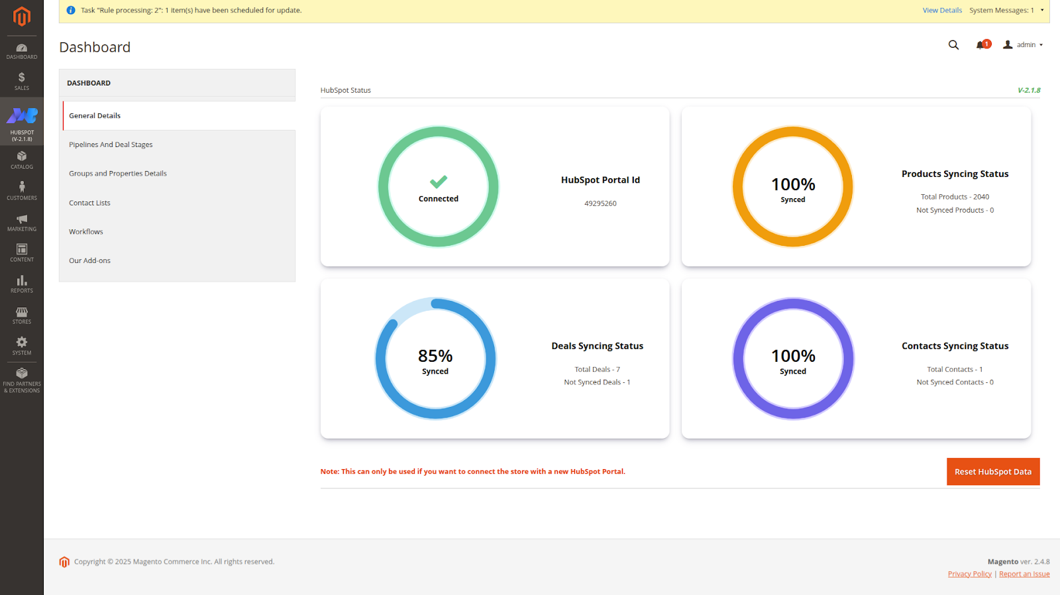Click the Deals Syncing Status heading
This screenshot has height=595, width=1060.
click(x=597, y=346)
